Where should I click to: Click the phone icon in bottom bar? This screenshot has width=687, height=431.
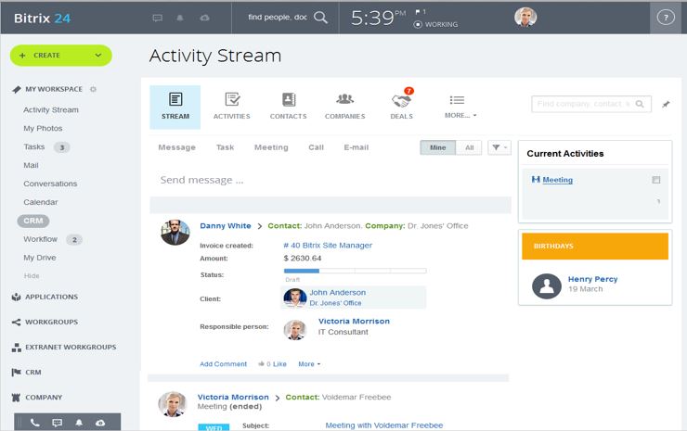coord(34,423)
